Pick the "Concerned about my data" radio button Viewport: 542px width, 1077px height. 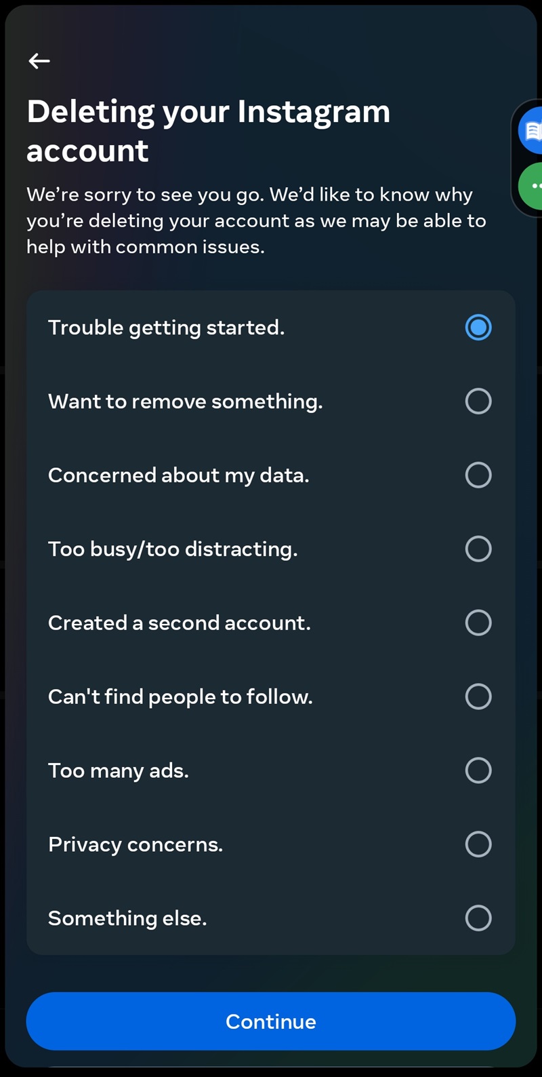pyautogui.click(x=478, y=475)
